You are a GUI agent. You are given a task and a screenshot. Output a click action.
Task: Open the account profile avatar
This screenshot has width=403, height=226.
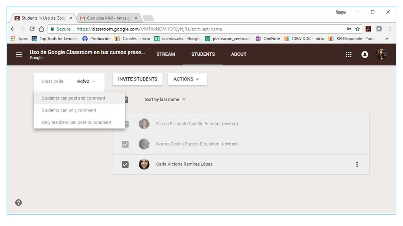(381, 54)
